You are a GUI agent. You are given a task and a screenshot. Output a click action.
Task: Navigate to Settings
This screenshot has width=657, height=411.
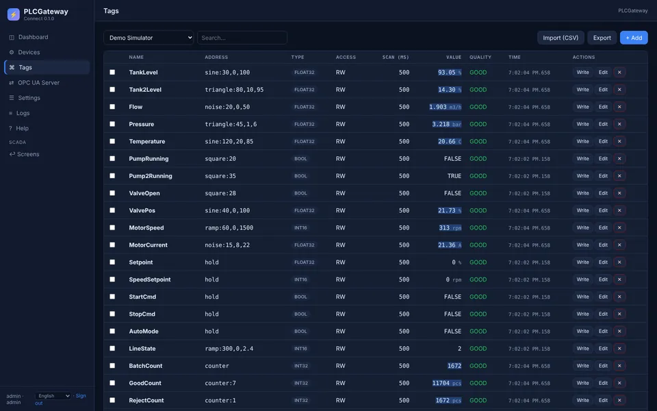click(x=47, y=98)
